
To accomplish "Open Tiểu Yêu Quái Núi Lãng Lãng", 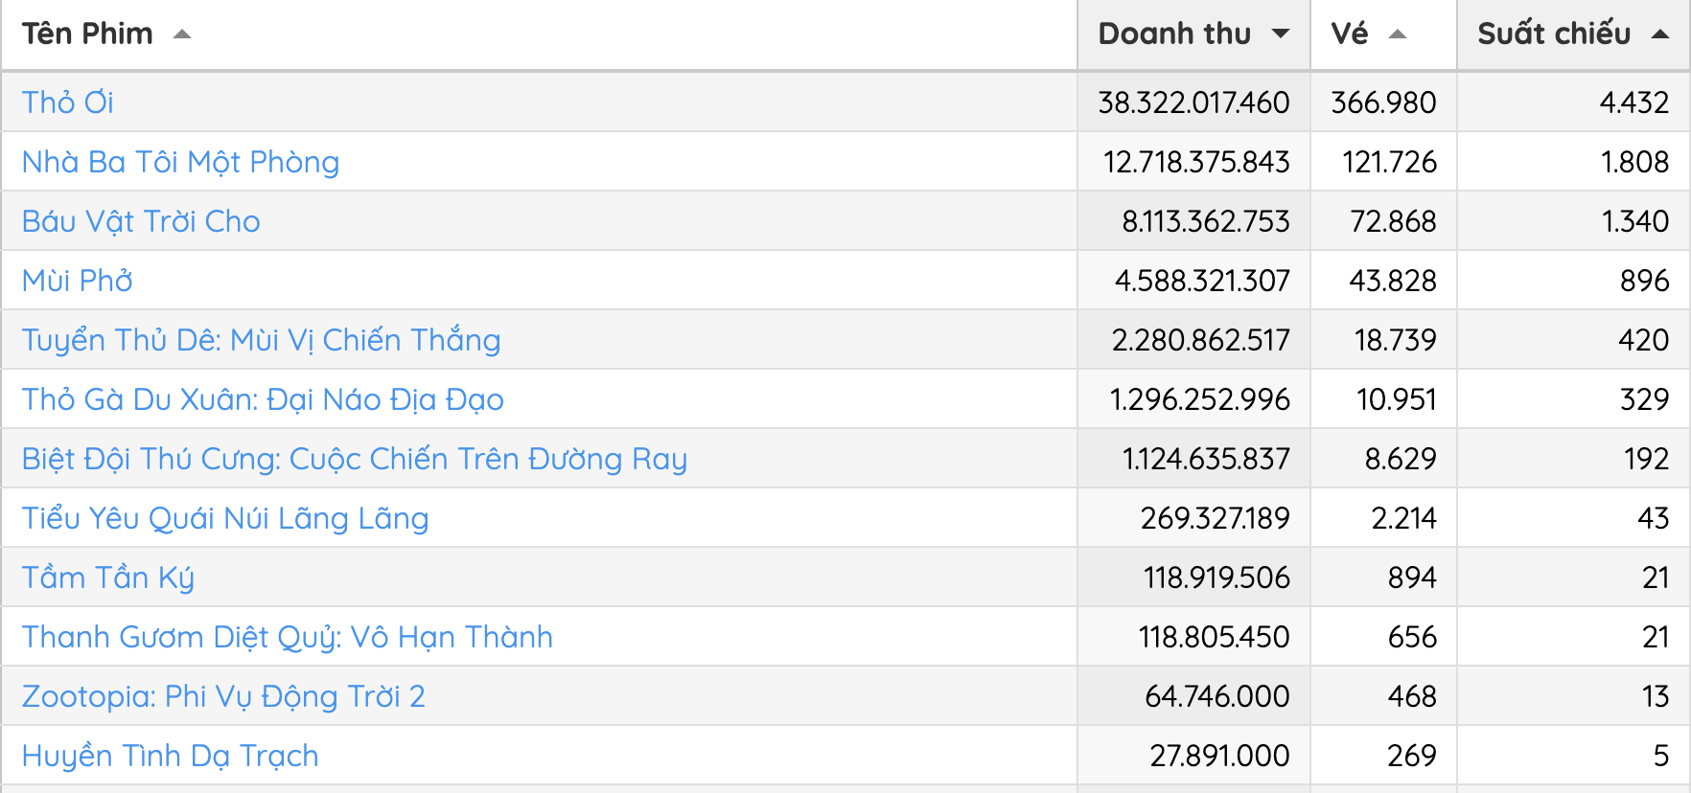I will click(225, 518).
